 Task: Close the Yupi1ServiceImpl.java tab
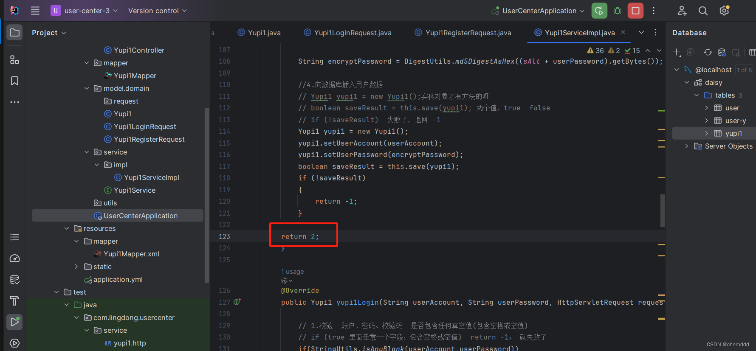[x=623, y=32]
